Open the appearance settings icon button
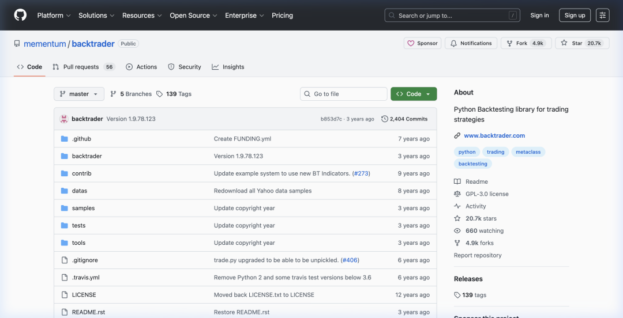Image resolution: width=623 pixels, height=318 pixels. [602, 16]
